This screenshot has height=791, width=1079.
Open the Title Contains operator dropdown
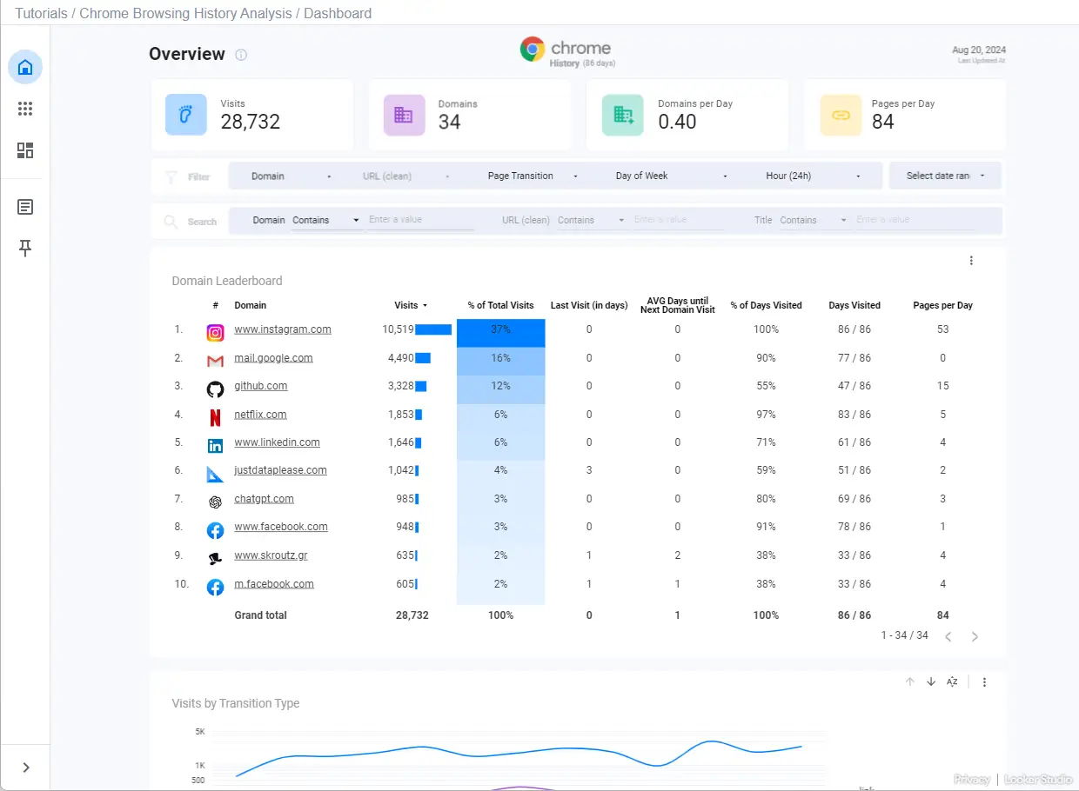814,221
